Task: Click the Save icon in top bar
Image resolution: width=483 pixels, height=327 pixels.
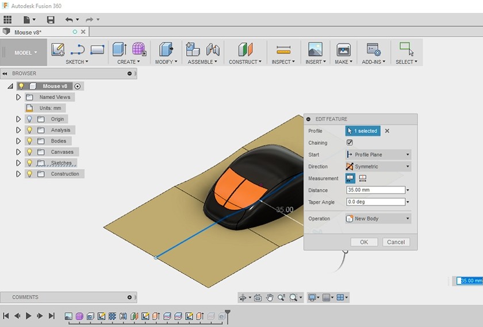Action: click(x=51, y=20)
